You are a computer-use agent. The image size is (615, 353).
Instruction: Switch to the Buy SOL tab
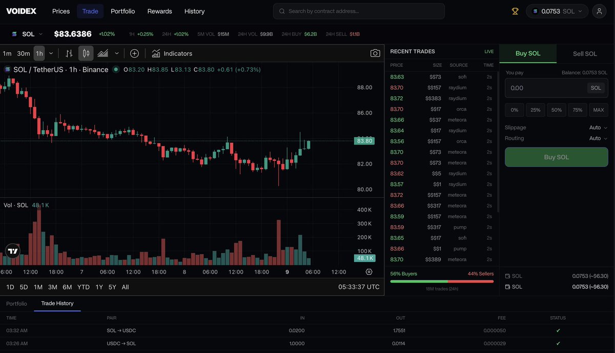tap(528, 54)
